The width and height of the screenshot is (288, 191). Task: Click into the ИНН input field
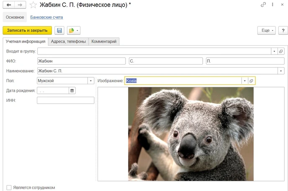click(x=65, y=100)
